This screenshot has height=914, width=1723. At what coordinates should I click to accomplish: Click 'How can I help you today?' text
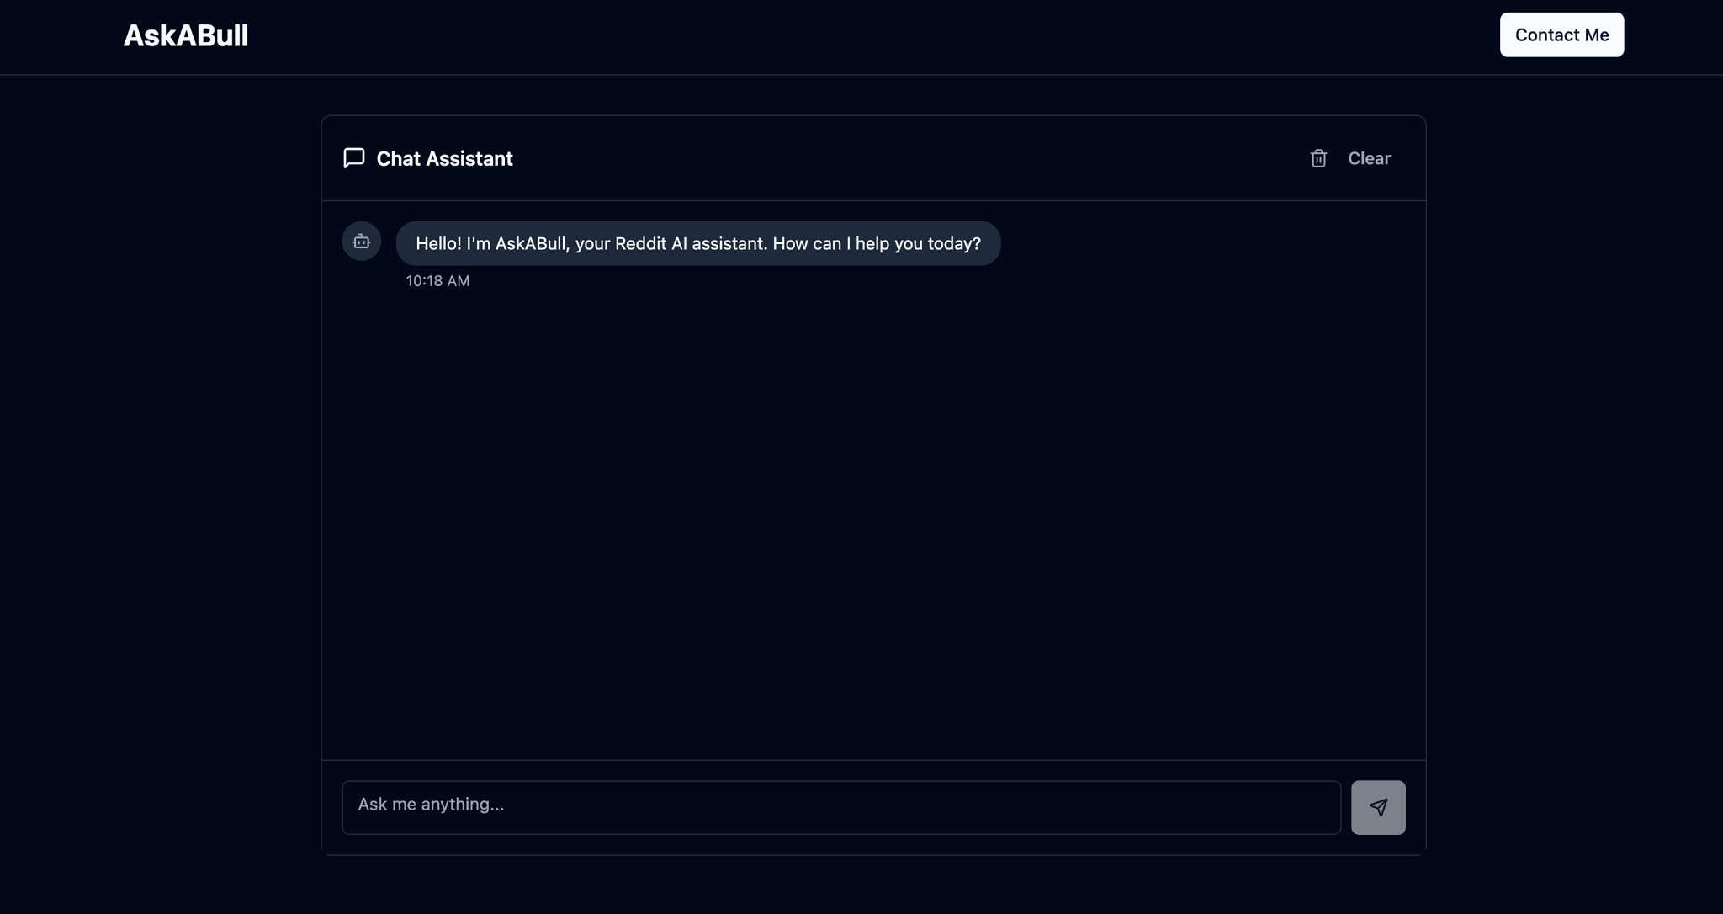pos(877,243)
